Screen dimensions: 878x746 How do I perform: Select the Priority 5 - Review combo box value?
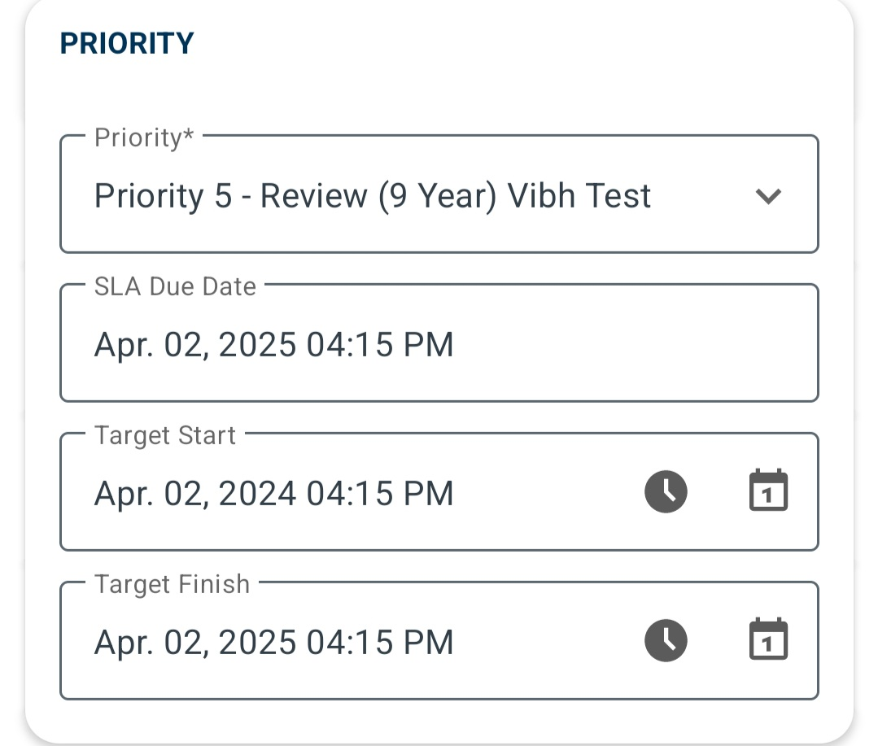(439, 194)
